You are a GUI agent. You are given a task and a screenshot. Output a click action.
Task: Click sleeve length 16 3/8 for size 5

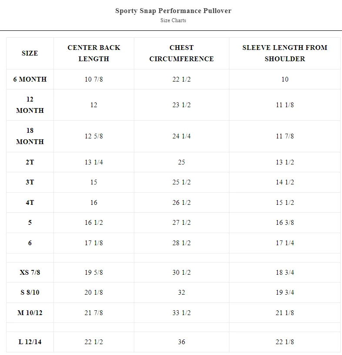click(285, 222)
